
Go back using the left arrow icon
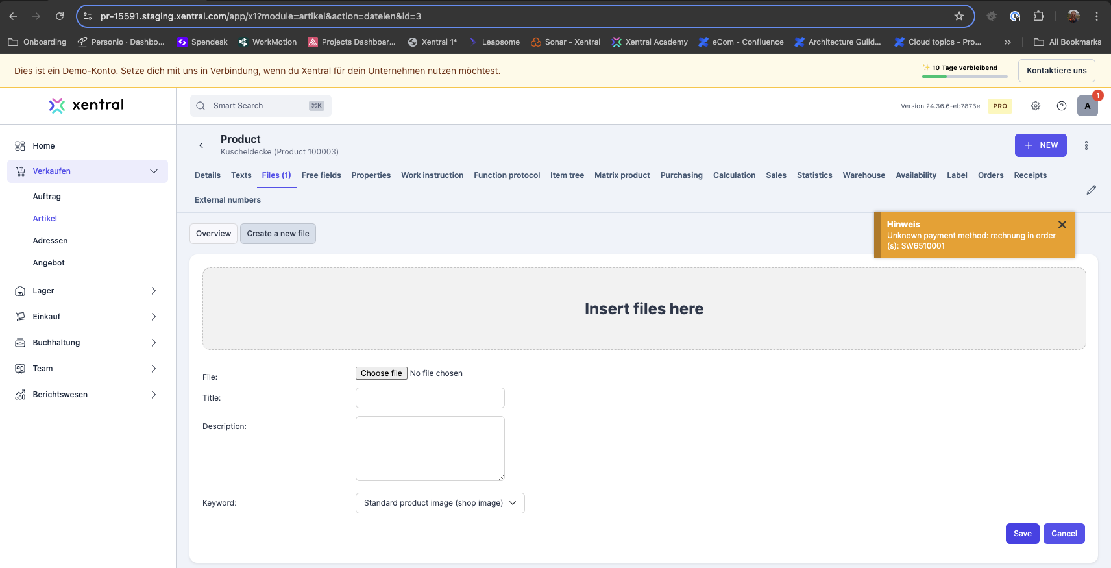[201, 145]
